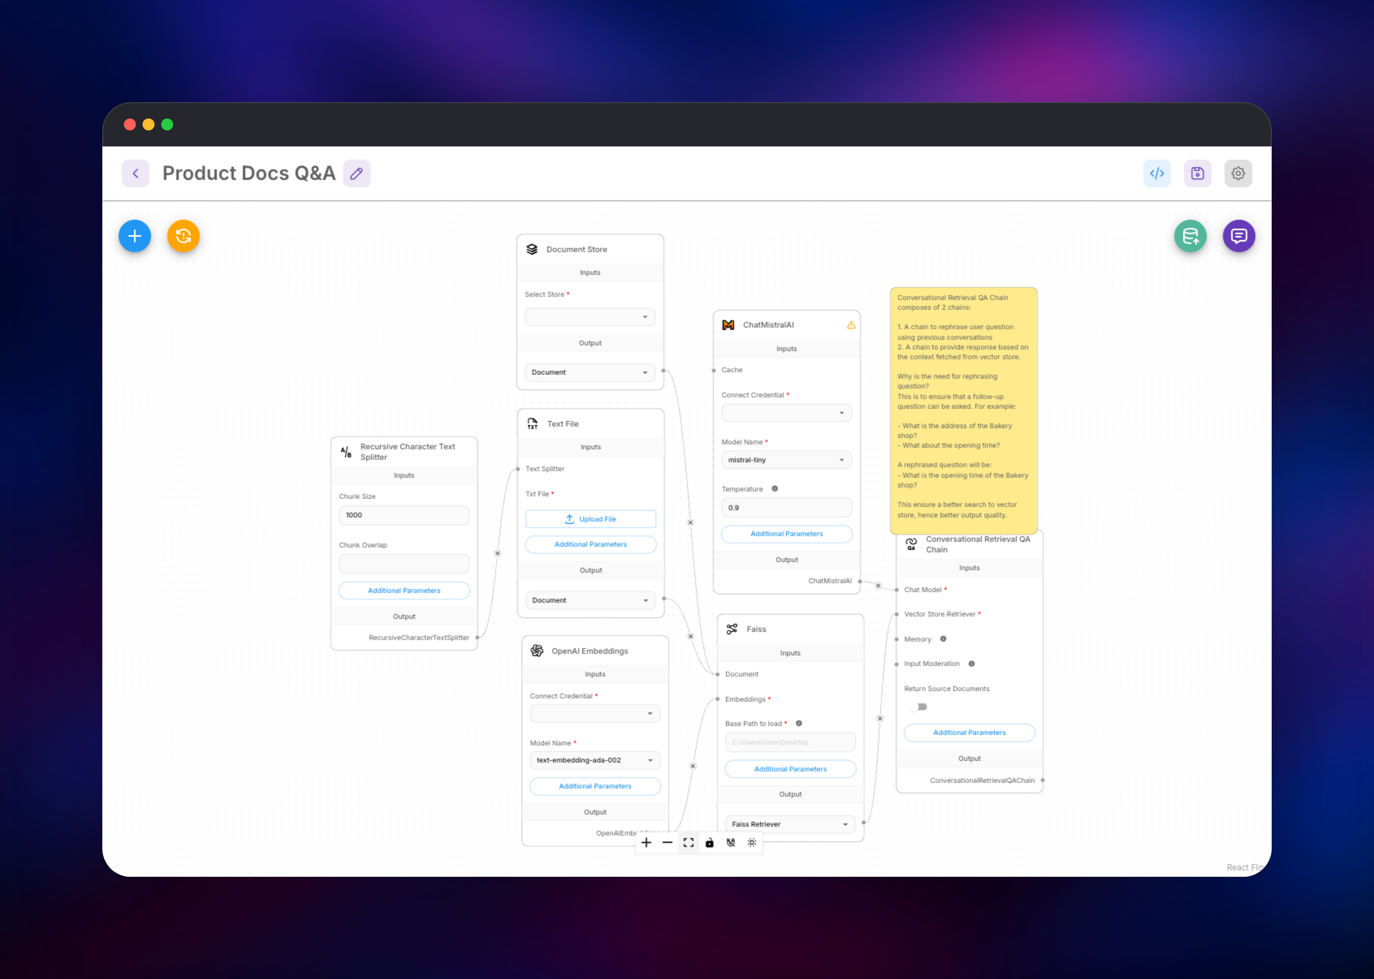Click the Temperature field showing 0.9
The image size is (1374, 979).
point(786,508)
